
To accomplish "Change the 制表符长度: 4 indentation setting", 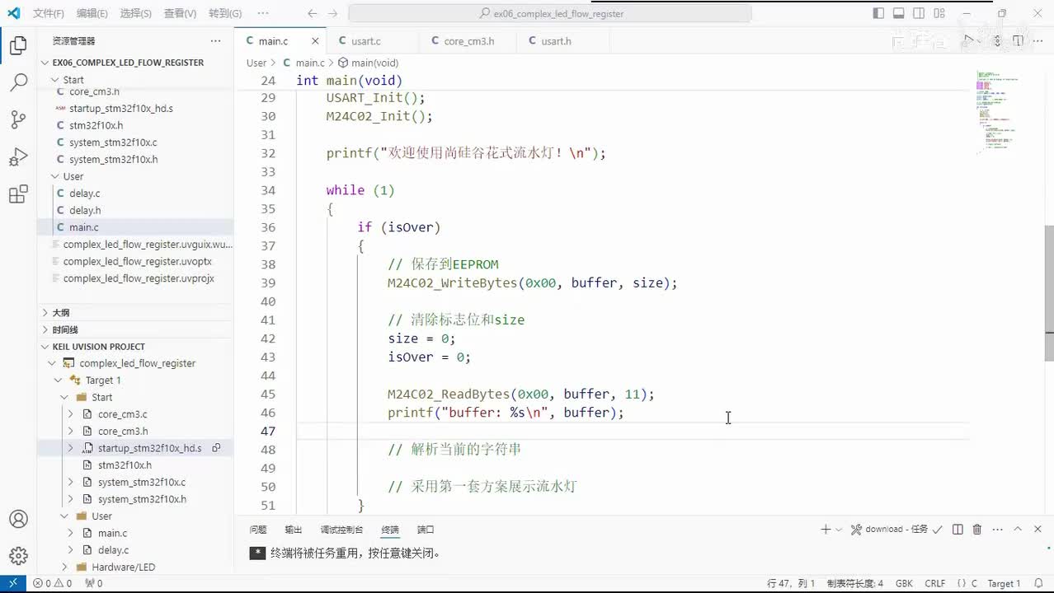I will pyautogui.click(x=854, y=583).
